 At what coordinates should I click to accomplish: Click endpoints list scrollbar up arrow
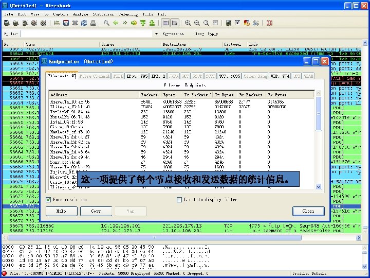[x=319, y=93]
